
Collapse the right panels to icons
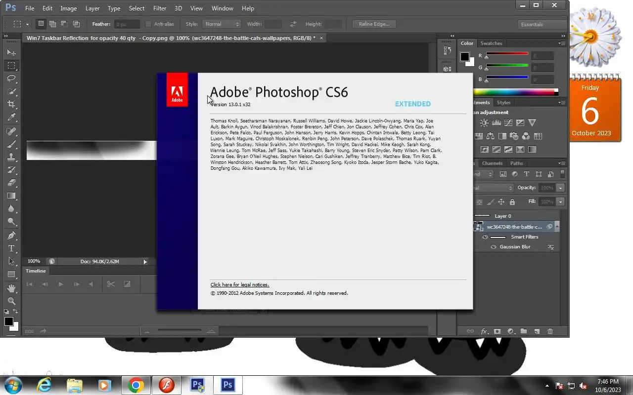[x=563, y=36]
